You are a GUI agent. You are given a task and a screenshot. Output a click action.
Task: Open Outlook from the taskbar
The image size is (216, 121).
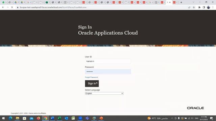[66, 118]
